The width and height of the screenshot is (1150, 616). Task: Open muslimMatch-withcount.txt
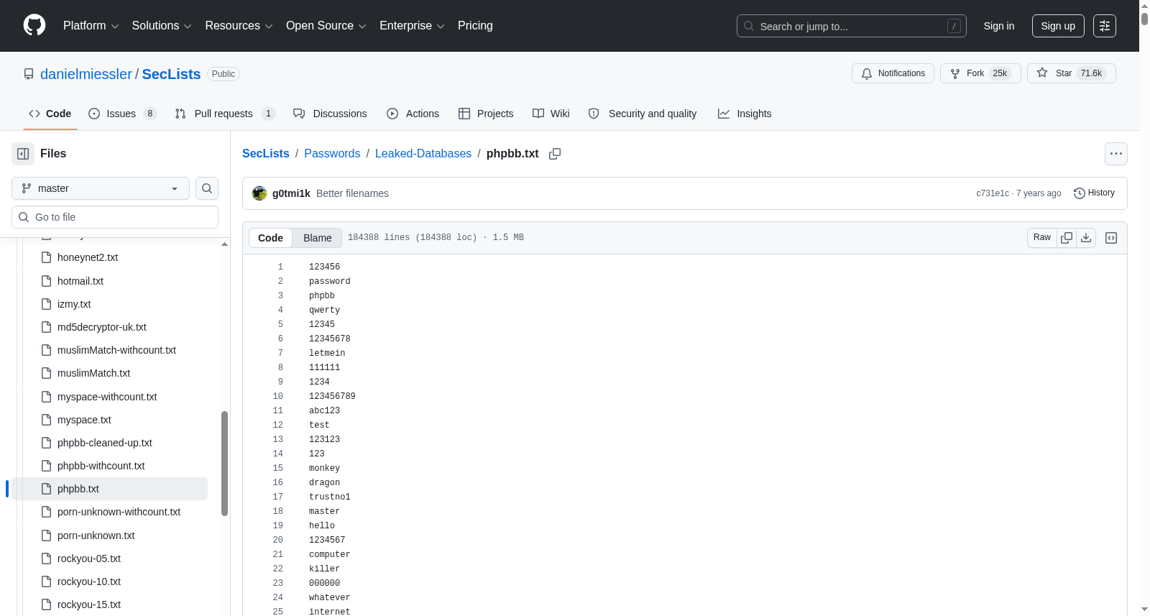click(x=116, y=350)
